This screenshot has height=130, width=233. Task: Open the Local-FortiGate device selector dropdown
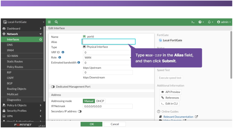(x=23, y=22)
